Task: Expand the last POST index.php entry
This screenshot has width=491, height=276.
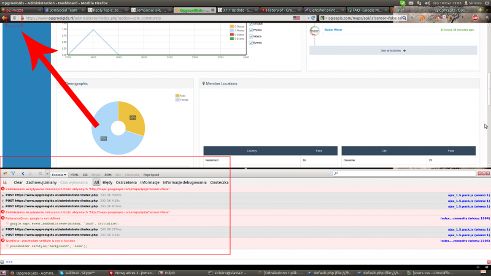Action: (3, 234)
